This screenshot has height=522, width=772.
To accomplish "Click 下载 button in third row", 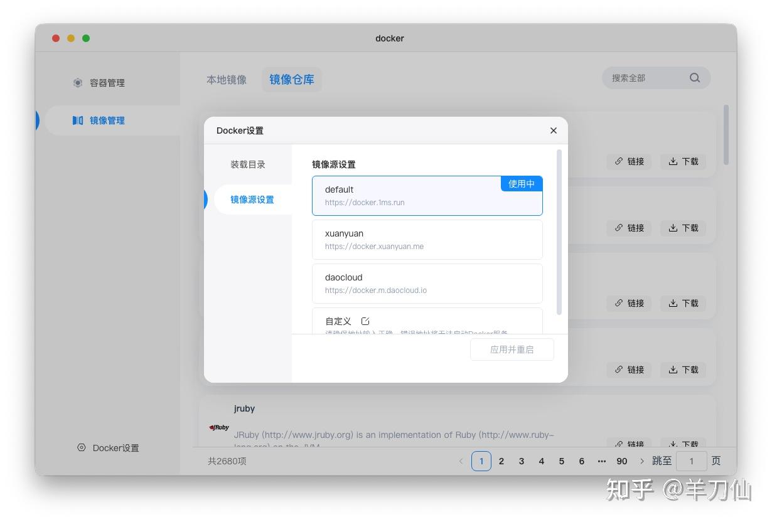I will [684, 303].
